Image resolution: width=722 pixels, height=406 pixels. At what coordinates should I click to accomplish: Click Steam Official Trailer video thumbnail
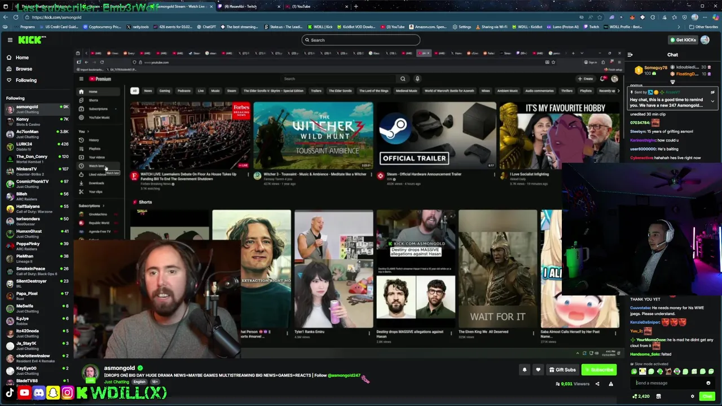(437, 136)
